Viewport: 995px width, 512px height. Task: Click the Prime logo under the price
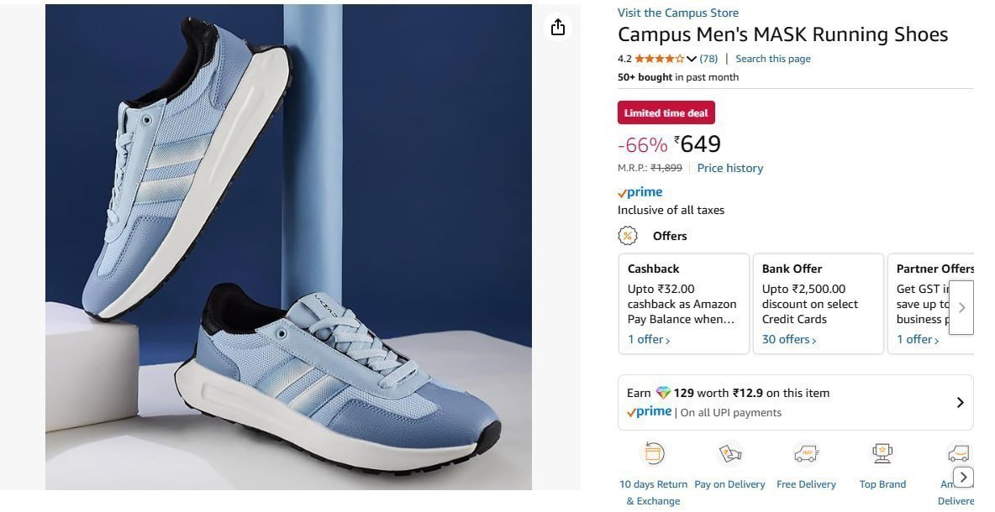[x=640, y=192]
